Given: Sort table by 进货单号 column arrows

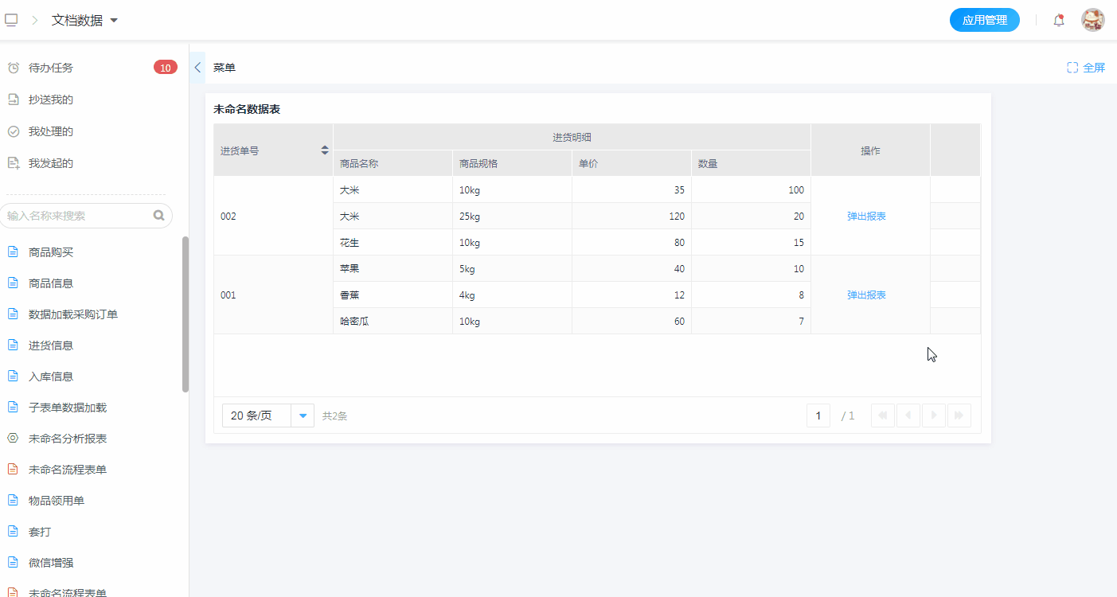Looking at the screenshot, I should pyautogui.click(x=325, y=150).
